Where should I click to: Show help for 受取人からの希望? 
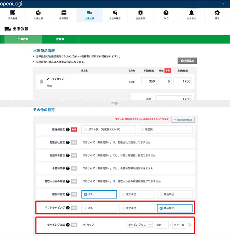[68, 181]
